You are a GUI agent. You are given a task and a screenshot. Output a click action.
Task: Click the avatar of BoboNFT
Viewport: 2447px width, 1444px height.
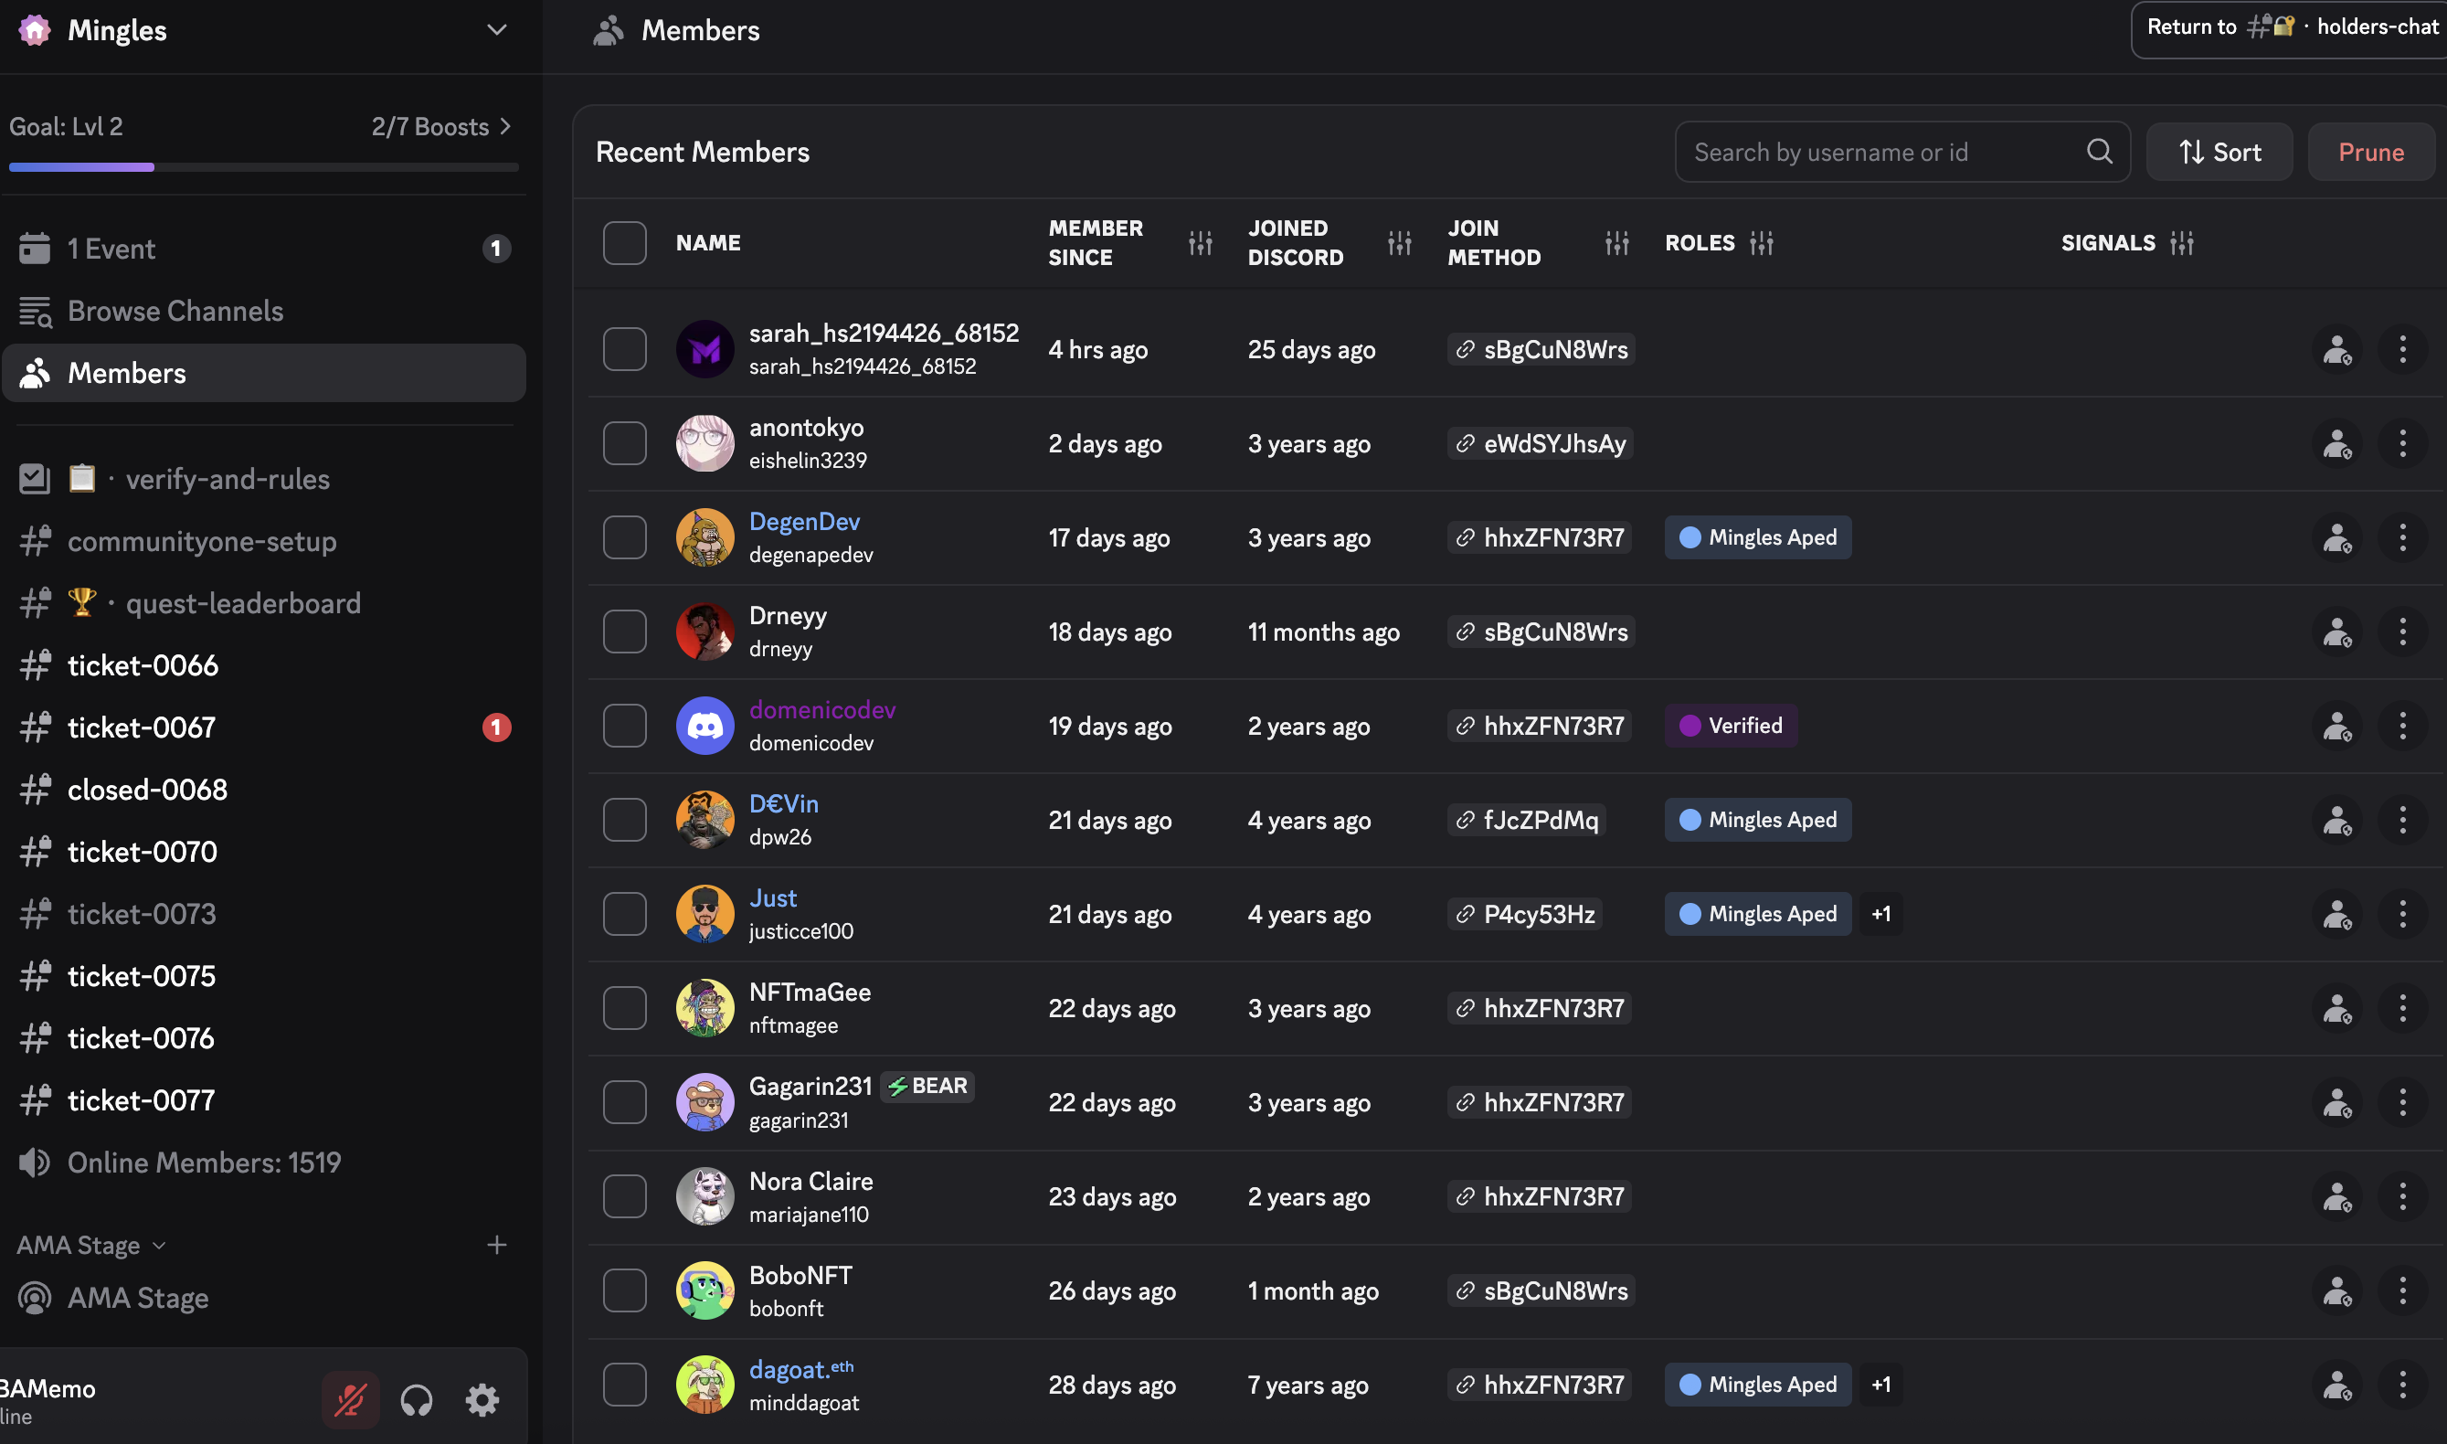pos(705,1290)
